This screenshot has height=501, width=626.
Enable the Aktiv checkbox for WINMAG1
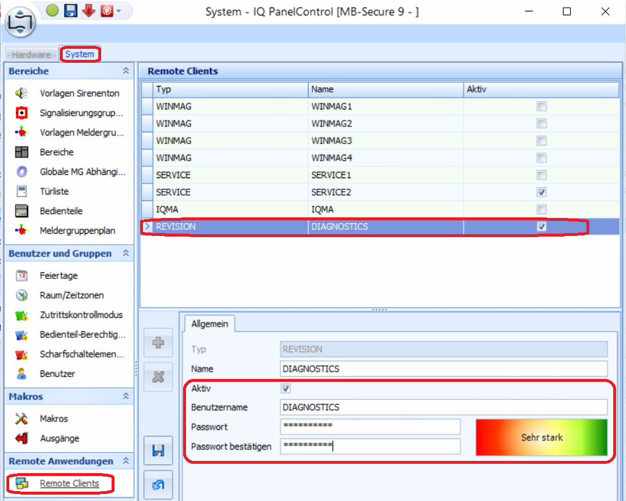[541, 106]
